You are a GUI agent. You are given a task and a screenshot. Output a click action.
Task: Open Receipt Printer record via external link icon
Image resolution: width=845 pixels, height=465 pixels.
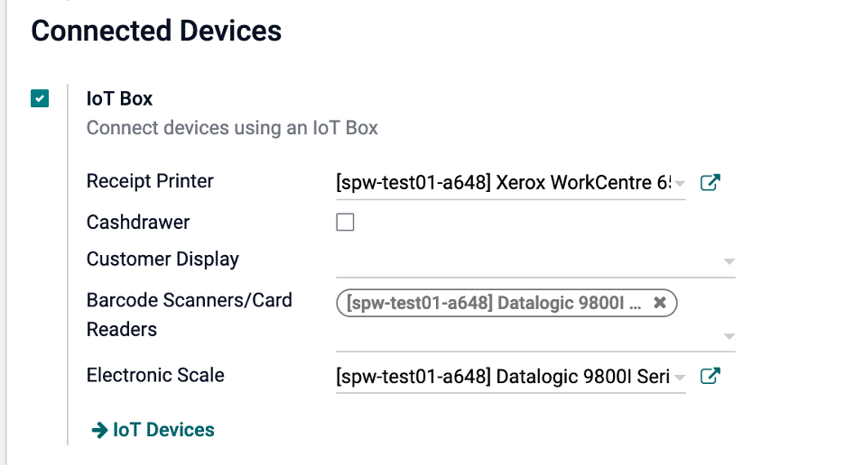click(710, 183)
